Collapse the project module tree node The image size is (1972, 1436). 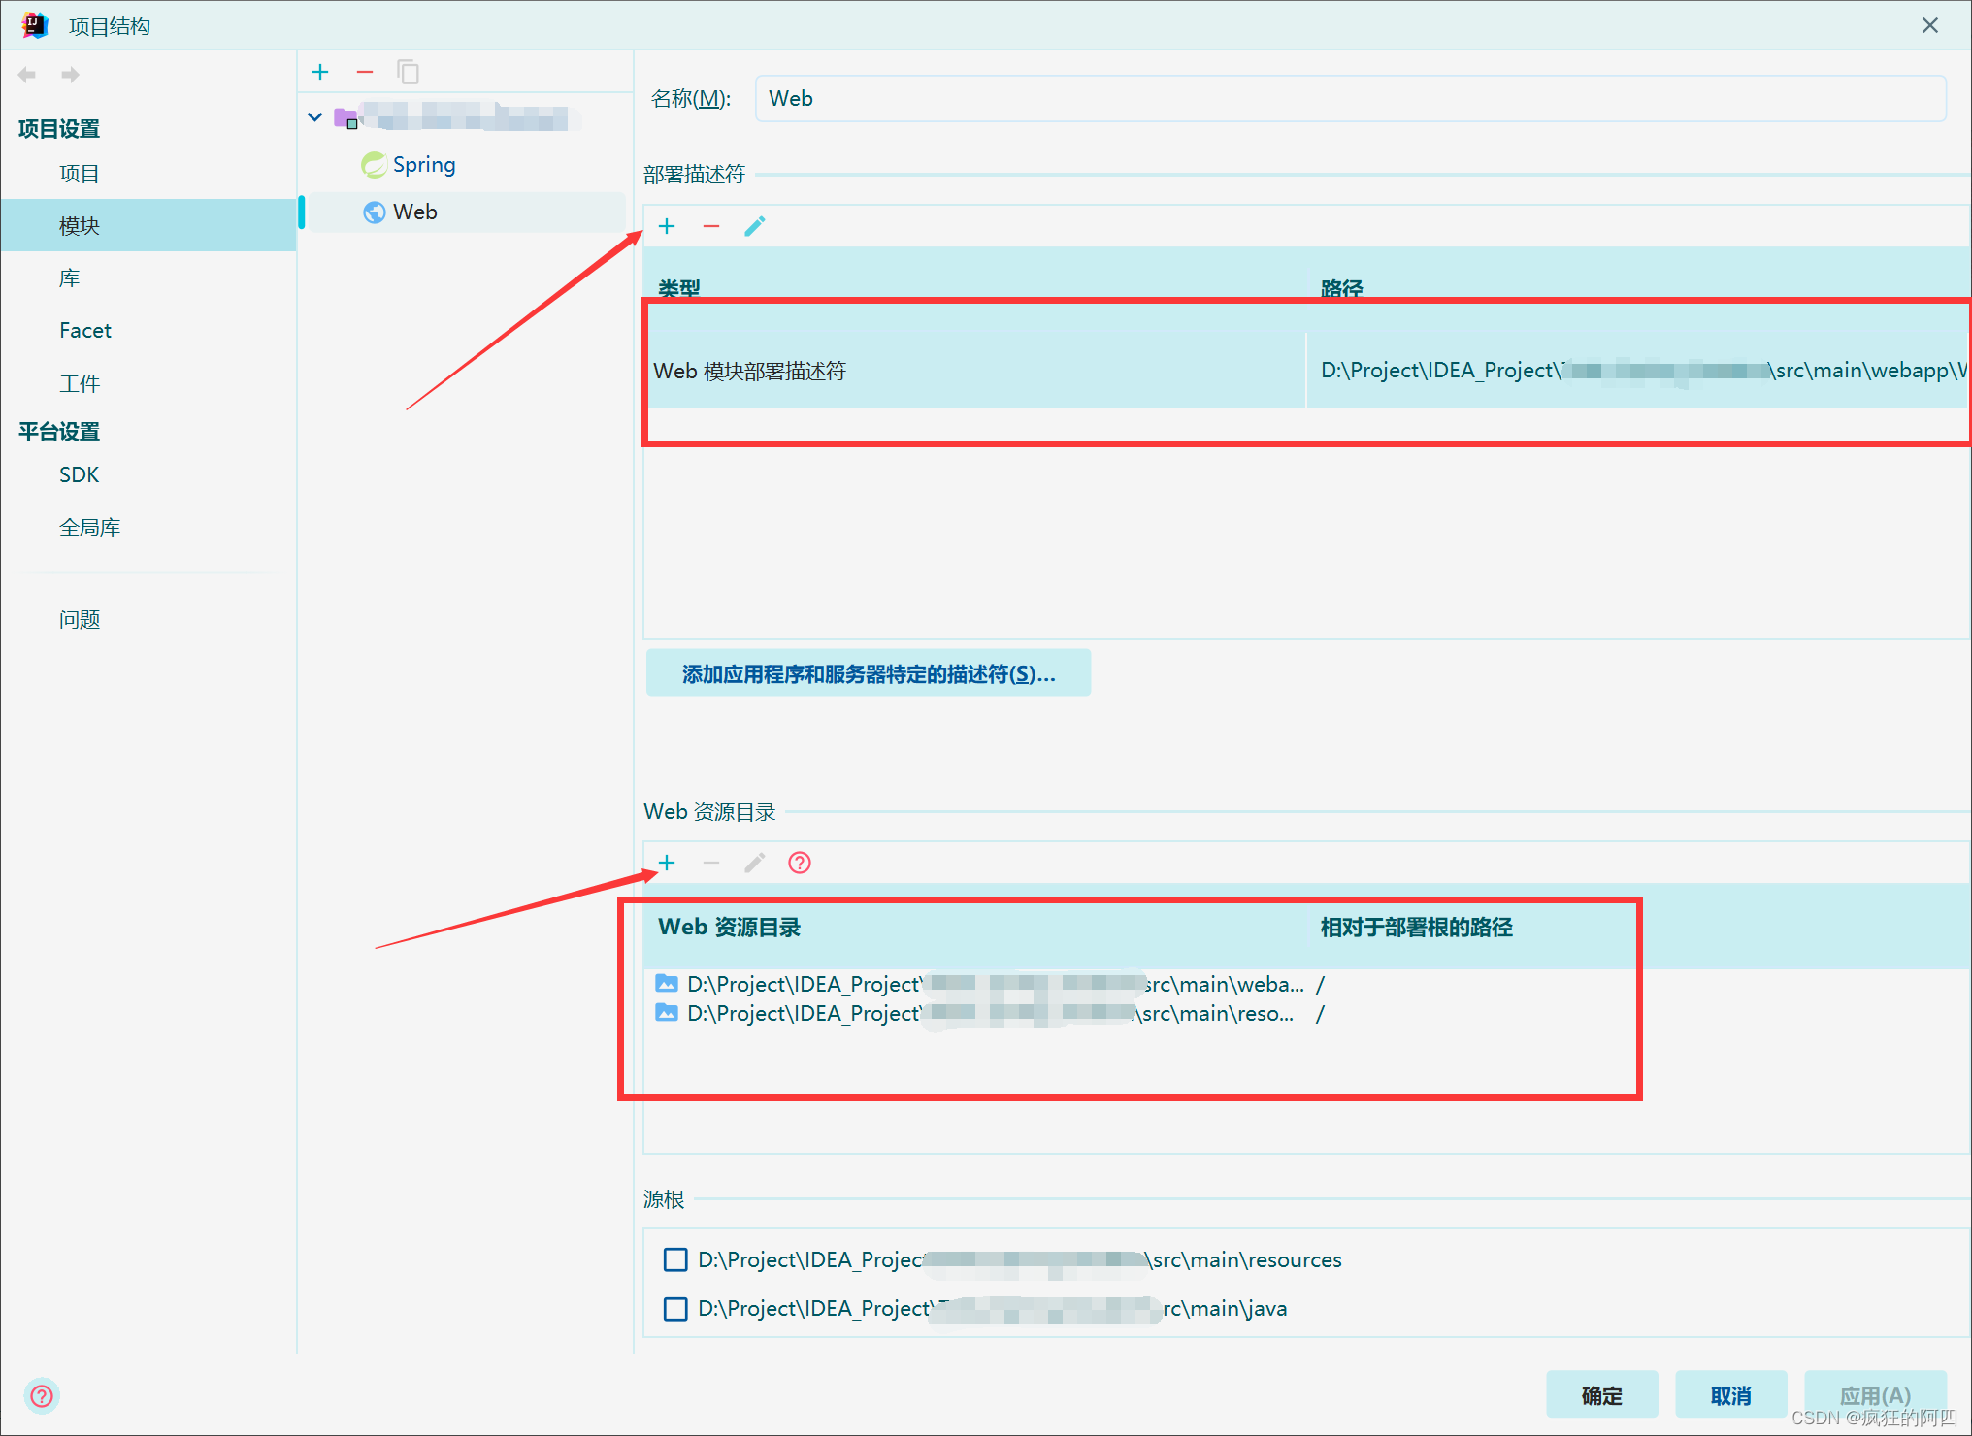(x=314, y=117)
